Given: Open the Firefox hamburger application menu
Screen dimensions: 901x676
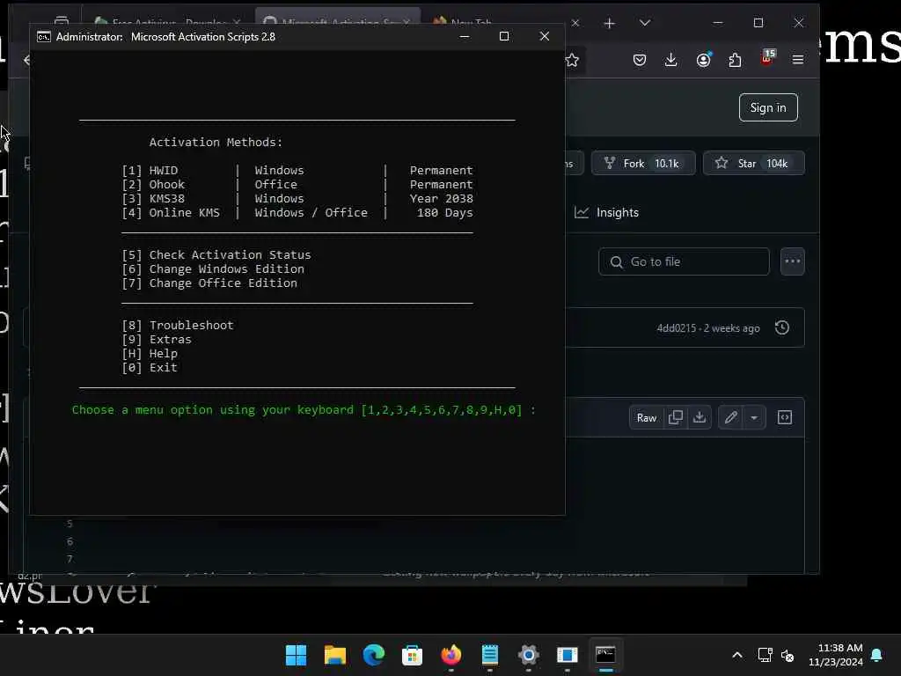Looking at the screenshot, I should click(797, 60).
